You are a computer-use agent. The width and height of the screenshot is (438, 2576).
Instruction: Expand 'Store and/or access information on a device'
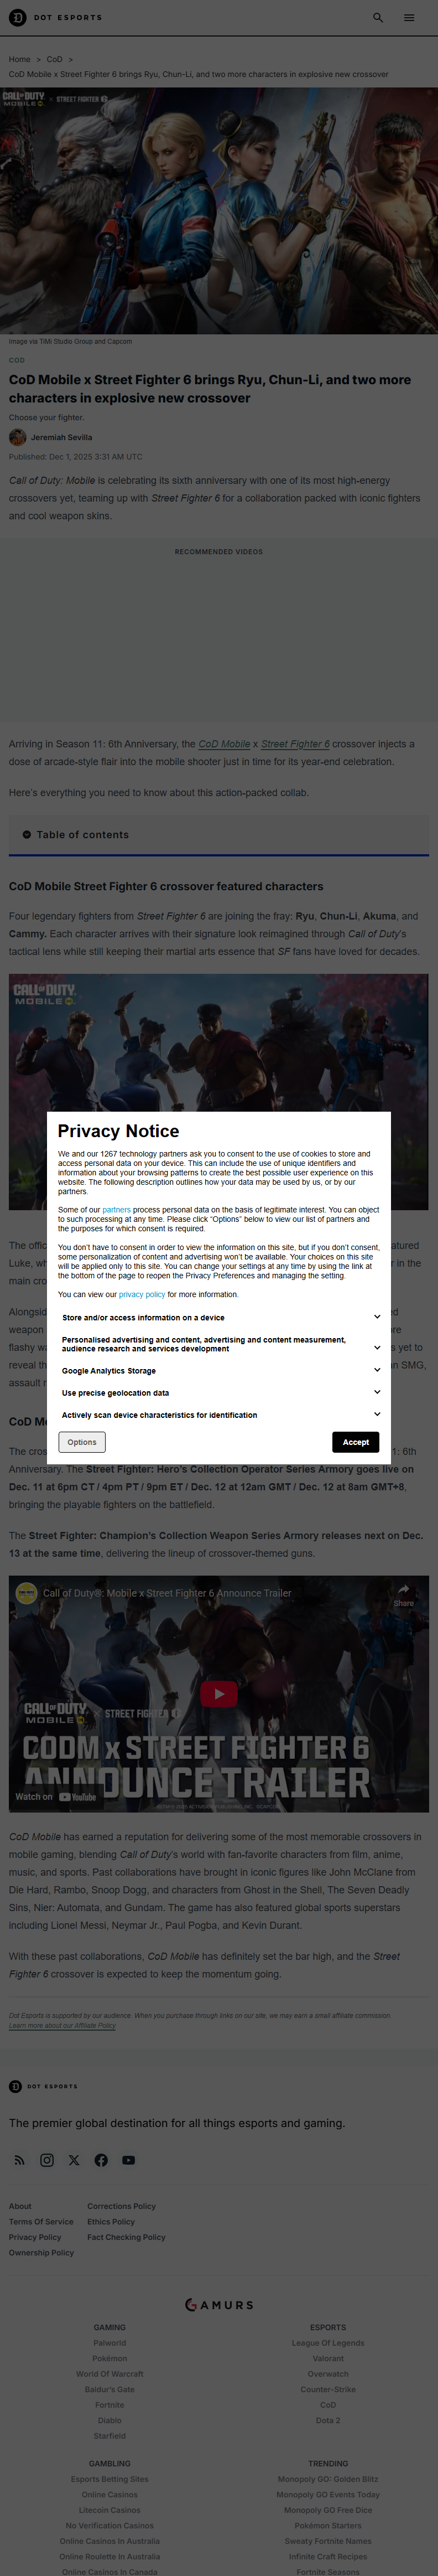coord(377,1317)
